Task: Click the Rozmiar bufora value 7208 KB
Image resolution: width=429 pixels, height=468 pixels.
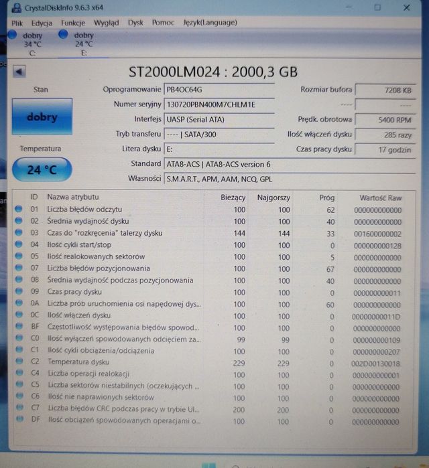Action: coord(385,90)
